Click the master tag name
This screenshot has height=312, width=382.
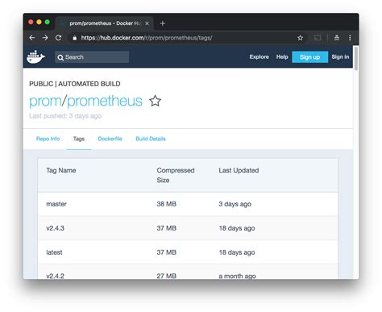pyautogui.click(x=56, y=204)
